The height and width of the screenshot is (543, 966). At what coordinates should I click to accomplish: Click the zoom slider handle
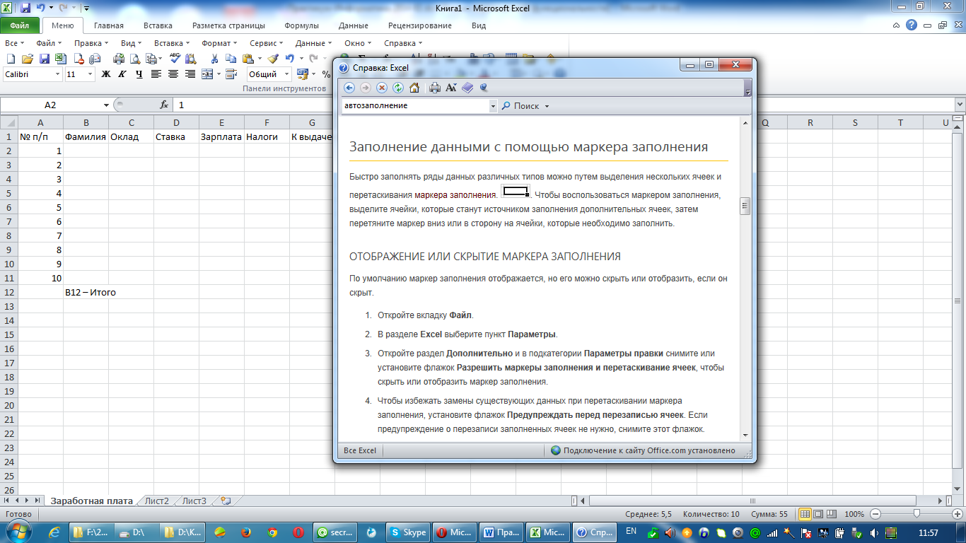(x=916, y=514)
